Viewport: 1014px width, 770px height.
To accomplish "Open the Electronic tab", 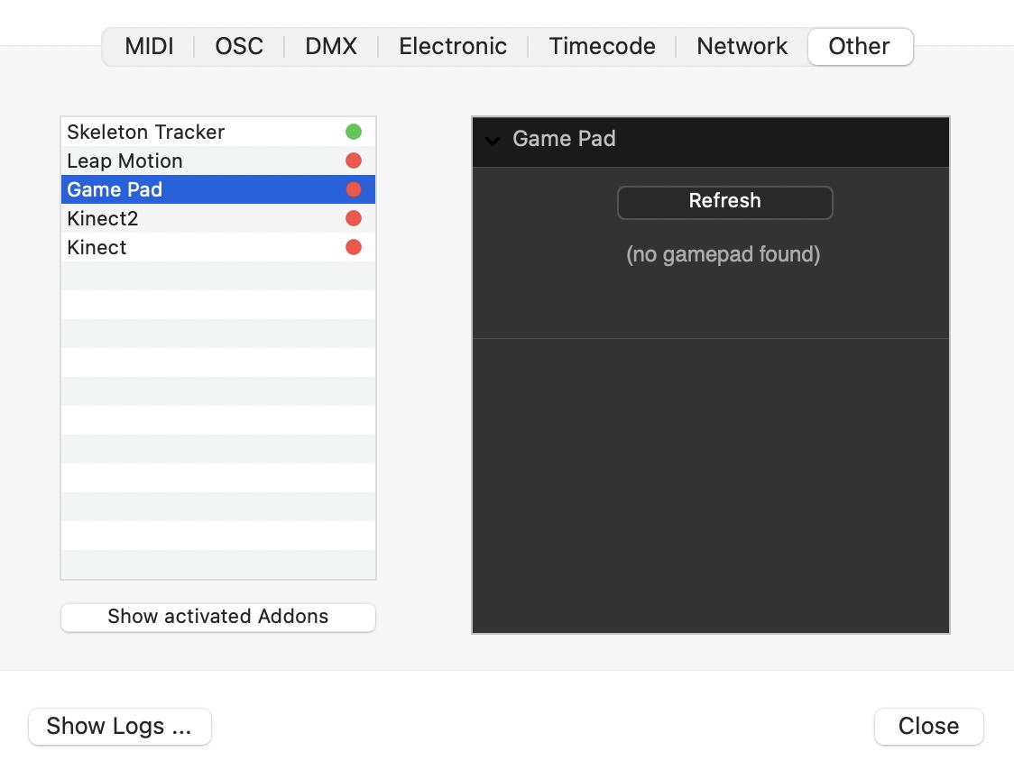I will pos(453,47).
